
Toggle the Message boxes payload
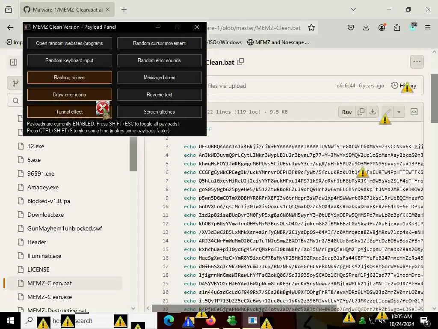[159, 78]
